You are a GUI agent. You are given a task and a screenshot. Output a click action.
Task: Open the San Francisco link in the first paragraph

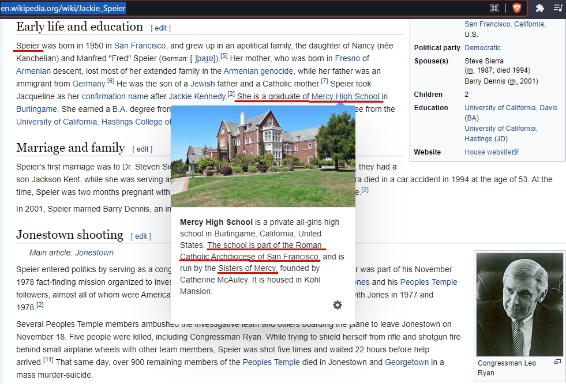140,46
